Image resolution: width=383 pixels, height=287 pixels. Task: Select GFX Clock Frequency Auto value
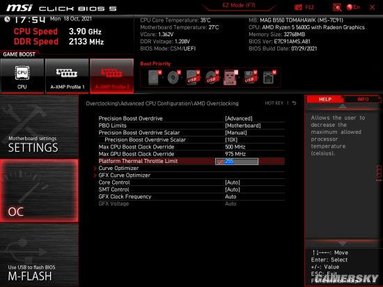point(230,196)
